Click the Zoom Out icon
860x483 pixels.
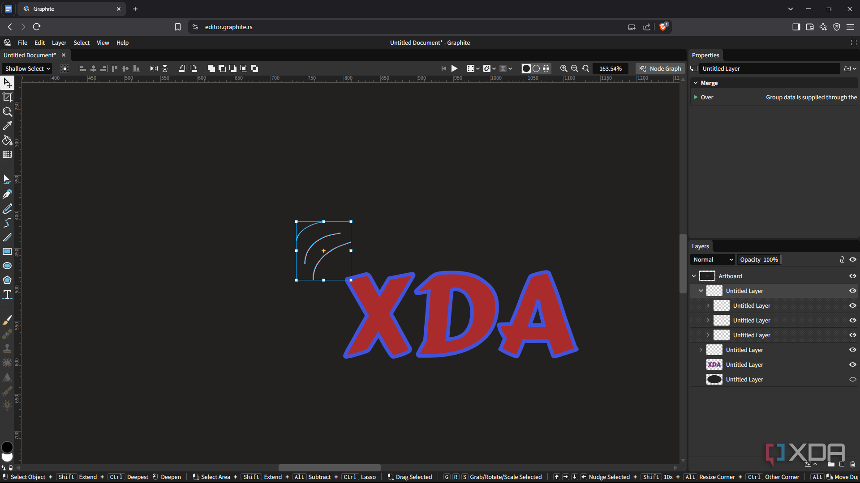pyautogui.click(x=574, y=68)
